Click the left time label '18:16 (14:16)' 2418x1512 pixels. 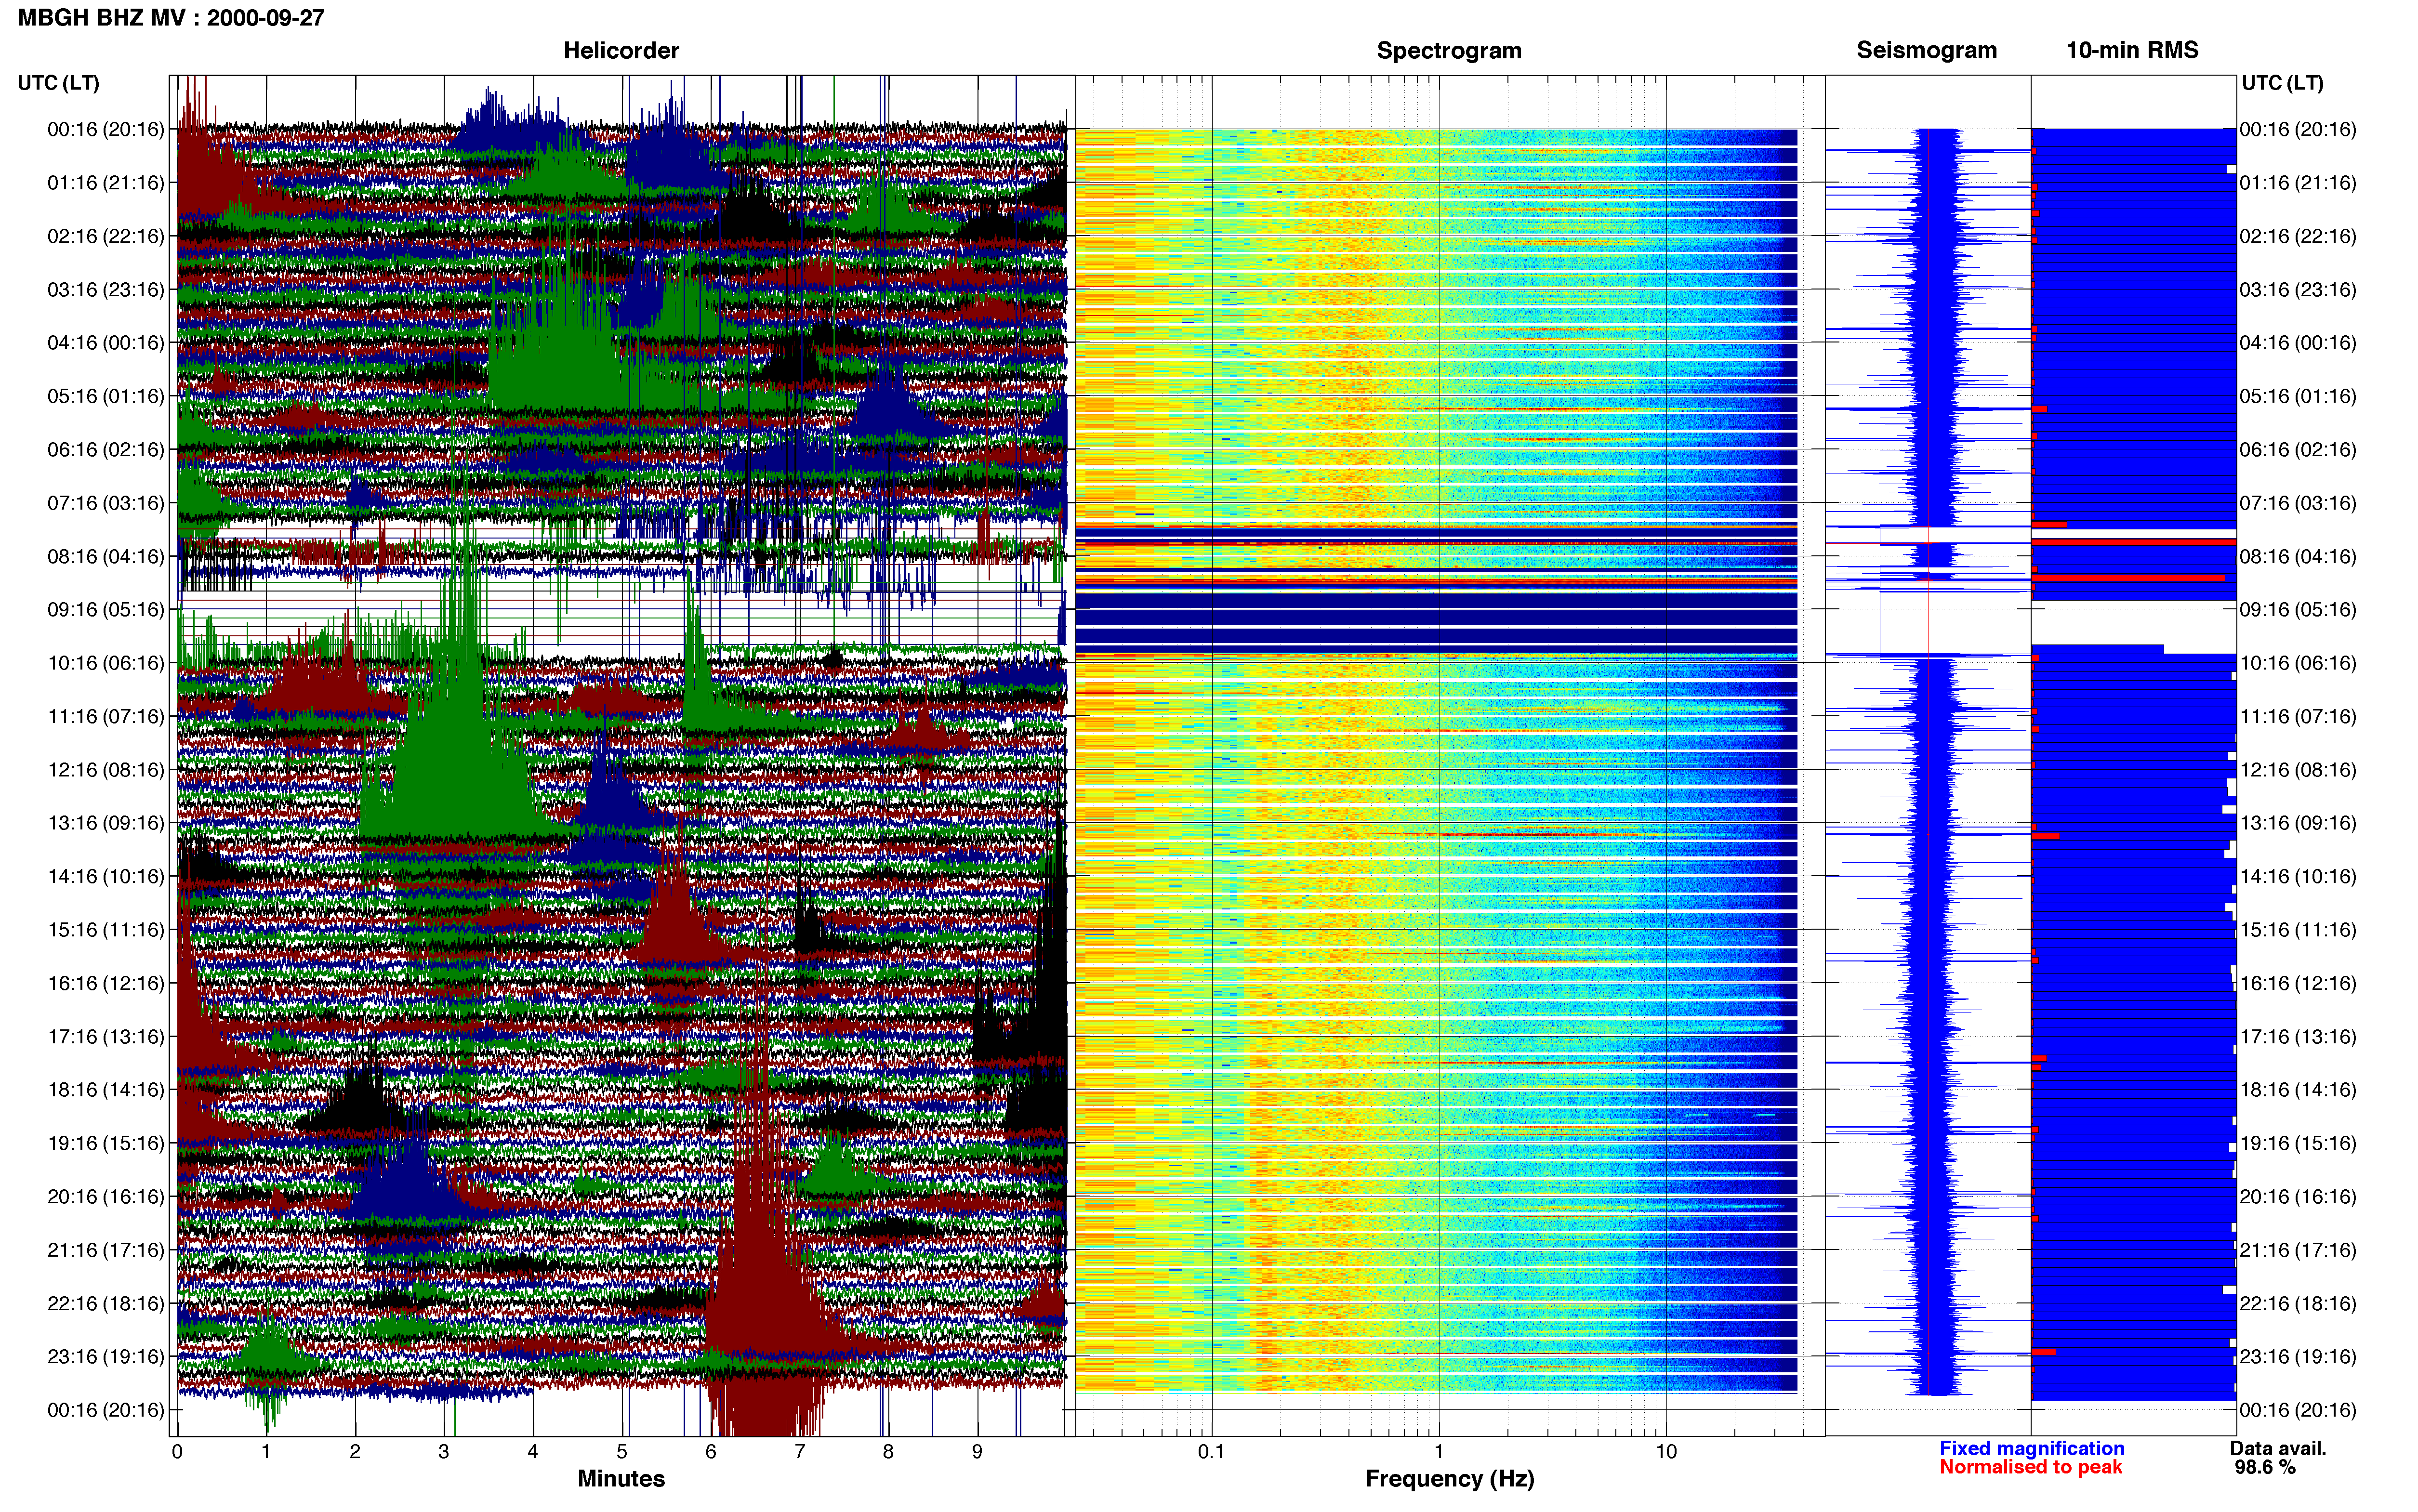pos(106,1090)
